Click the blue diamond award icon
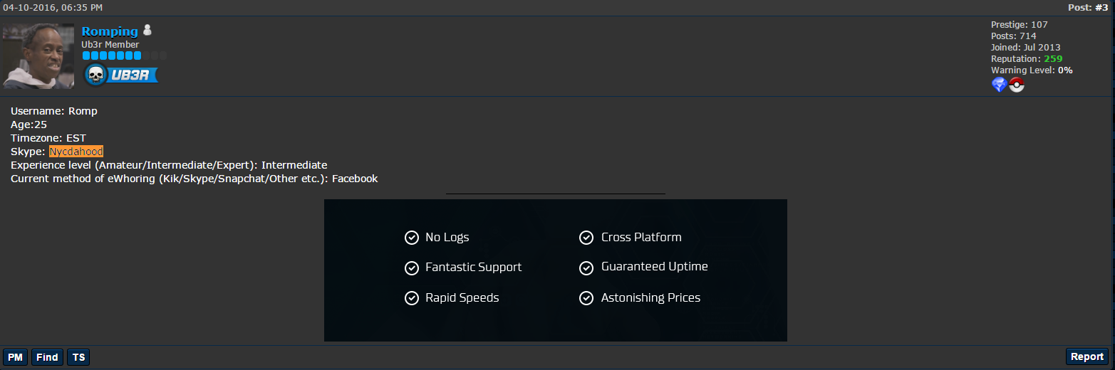1115x370 pixels. coord(999,85)
